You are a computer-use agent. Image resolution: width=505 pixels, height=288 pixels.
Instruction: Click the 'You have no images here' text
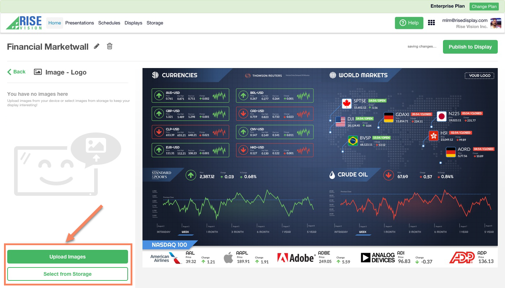tap(38, 94)
